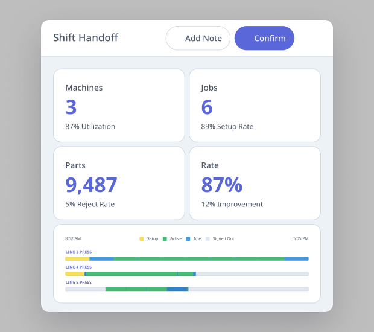Viewport: 374px width, 332px height.
Task: Click the blue Idle legend swatch
Action: (188, 238)
